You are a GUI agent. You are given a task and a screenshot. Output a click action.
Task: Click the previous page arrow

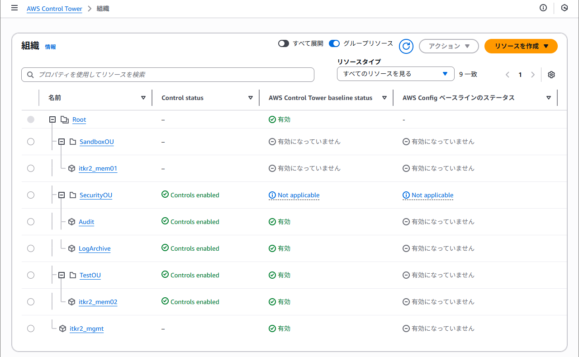(508, 75)
